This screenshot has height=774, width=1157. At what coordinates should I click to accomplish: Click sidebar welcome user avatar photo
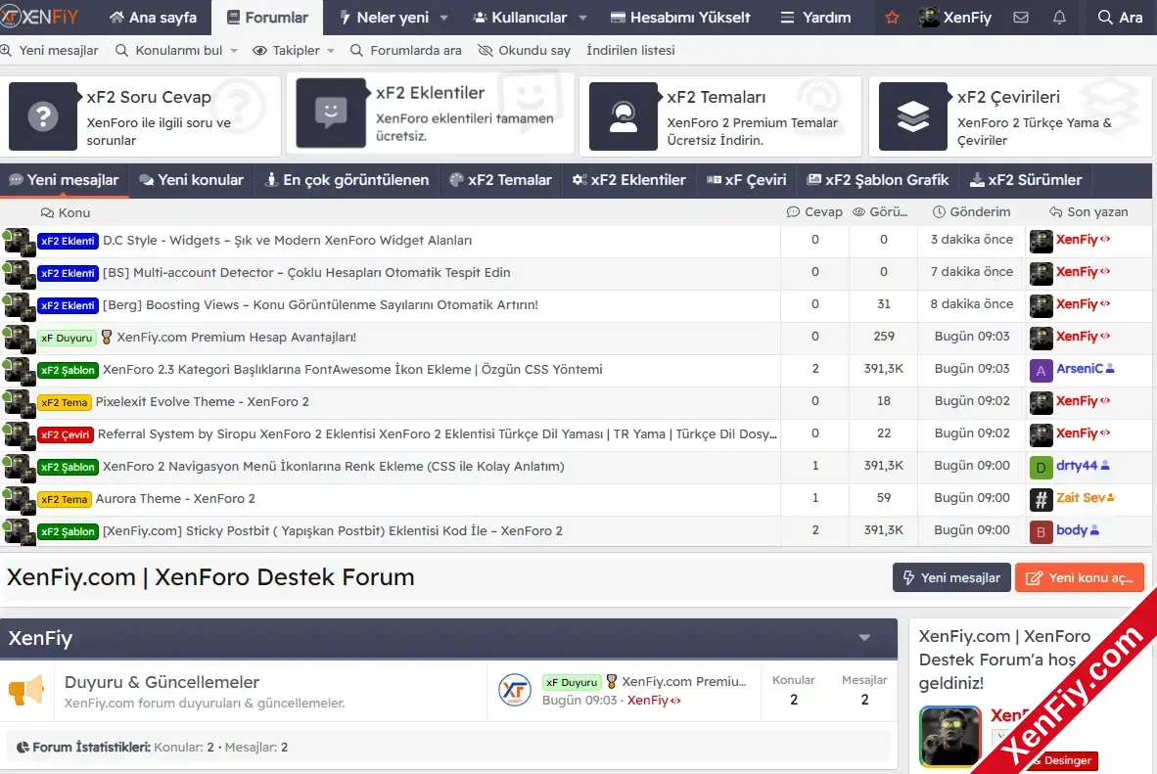point(950,737)
